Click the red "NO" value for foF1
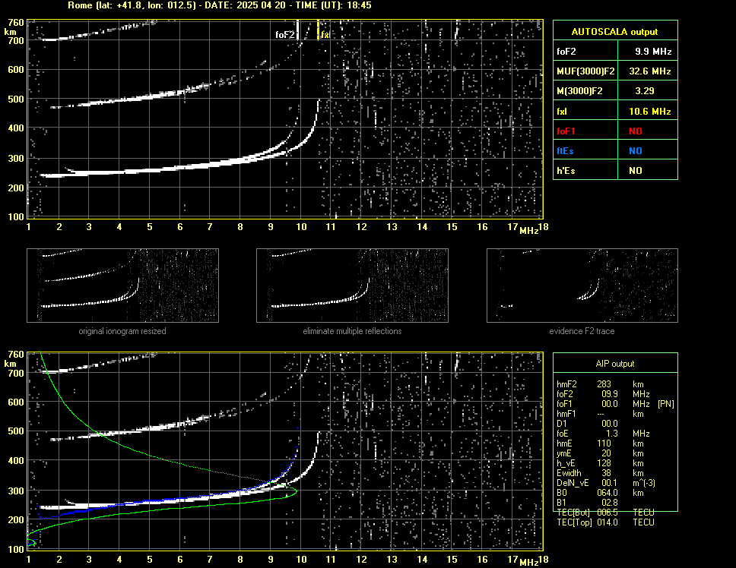 636,131
